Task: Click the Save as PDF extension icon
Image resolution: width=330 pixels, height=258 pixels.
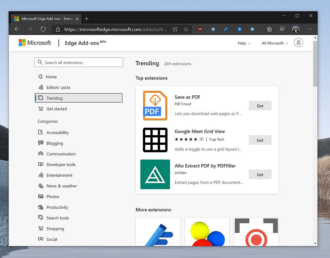Action: click(155, 106)
